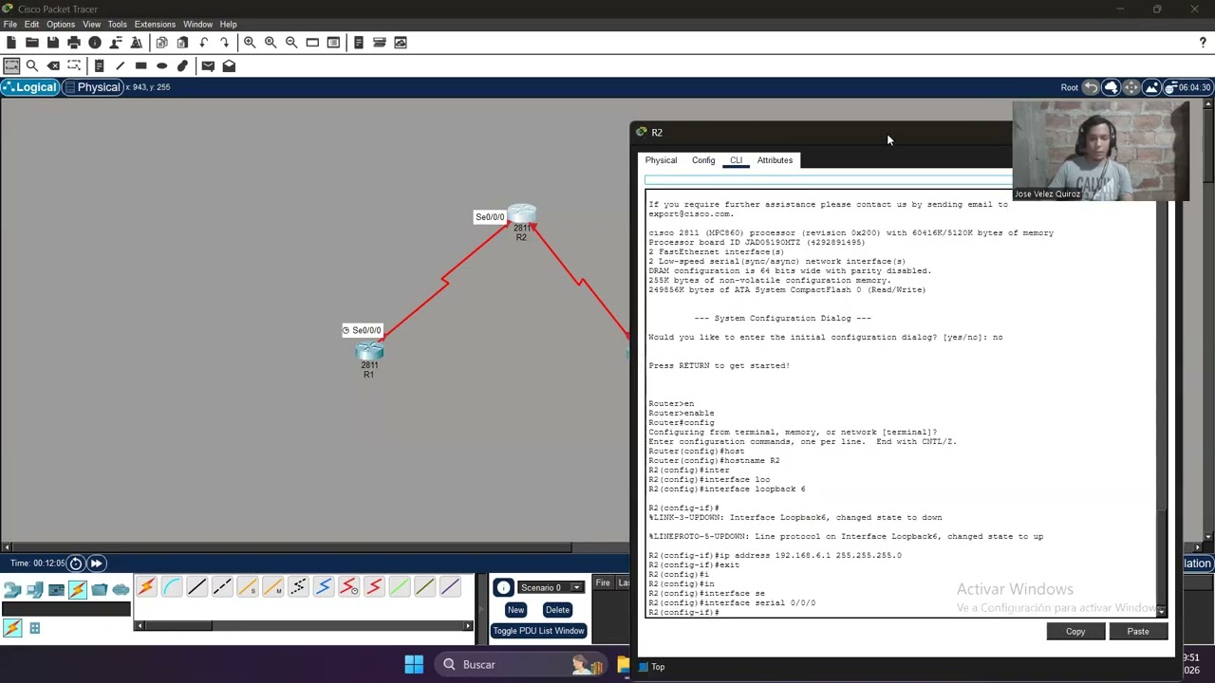Select the Copper Straight-Through cable
This screenshot has width=1215, height=683.
196,587
